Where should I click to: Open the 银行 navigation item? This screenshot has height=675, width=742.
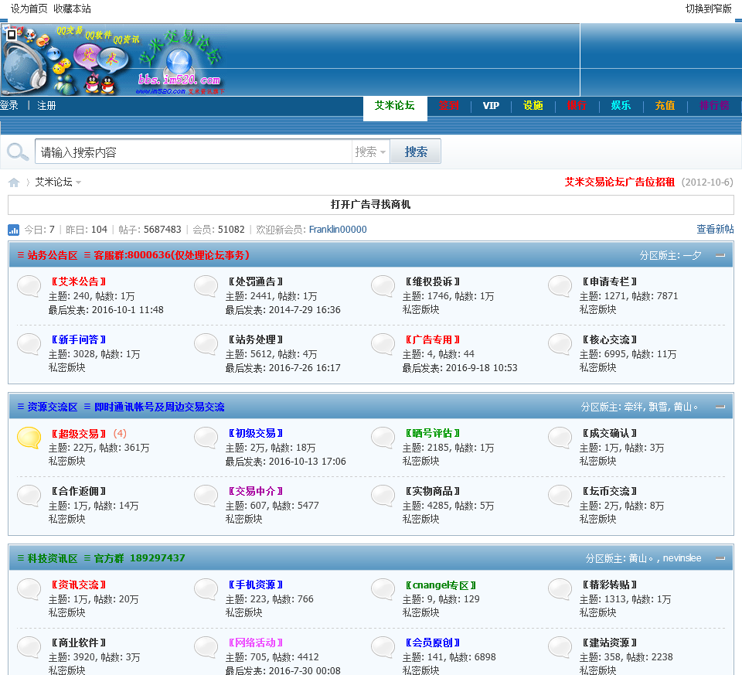(x=577, y=106)
